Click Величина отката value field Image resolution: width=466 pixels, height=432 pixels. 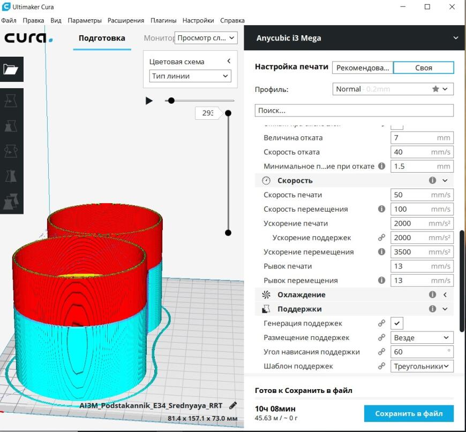[x=422, y=137]
